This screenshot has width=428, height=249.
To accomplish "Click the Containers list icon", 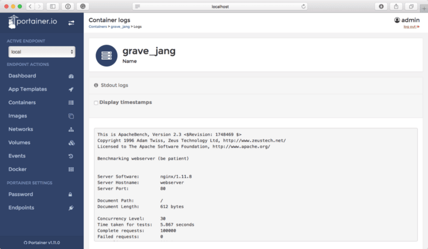I will click(71, 103).
